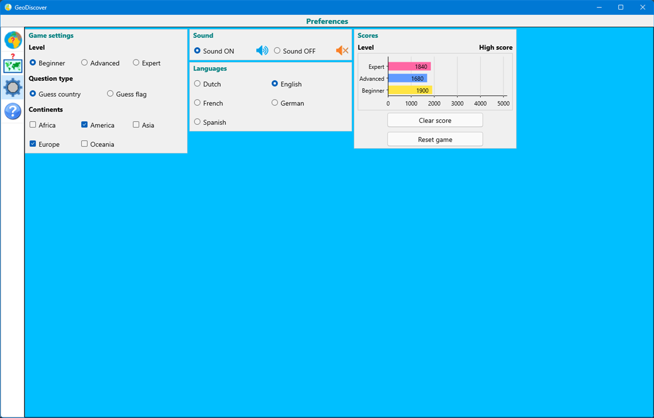Switch question type to Guess flag

coord(110,93)
